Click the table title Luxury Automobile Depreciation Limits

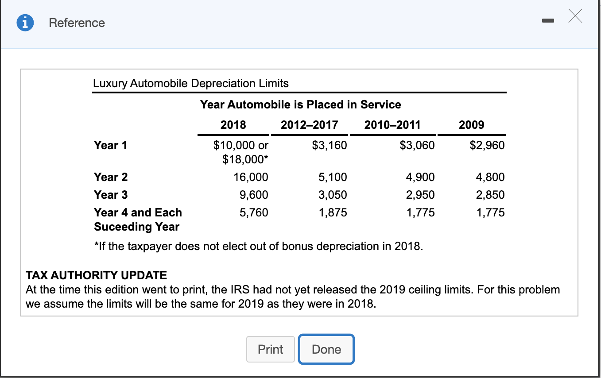190,83
